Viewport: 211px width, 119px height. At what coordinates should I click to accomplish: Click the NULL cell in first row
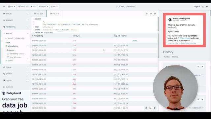135,41
